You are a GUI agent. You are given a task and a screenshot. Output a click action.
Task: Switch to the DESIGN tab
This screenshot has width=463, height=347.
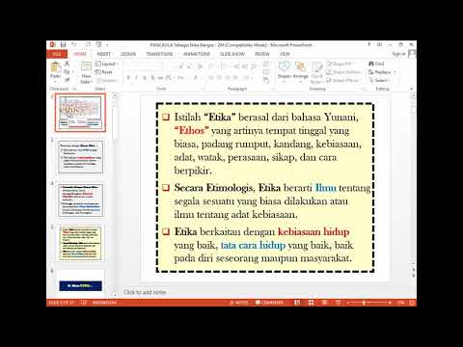[128, 54]
